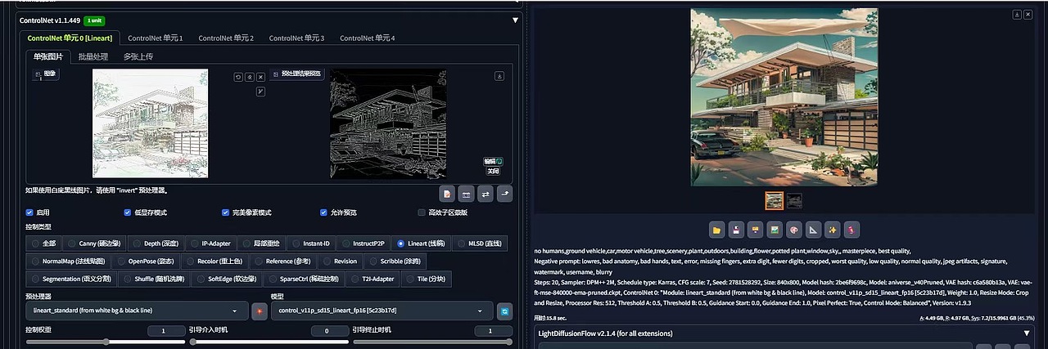The width and height of the screenshot is (1048, 349).
Task: Send output to extras triangle ruler icon
Action: 814,230
